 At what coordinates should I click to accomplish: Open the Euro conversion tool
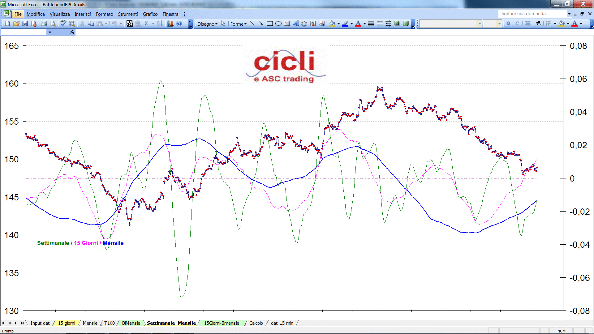tap(129, 24)
